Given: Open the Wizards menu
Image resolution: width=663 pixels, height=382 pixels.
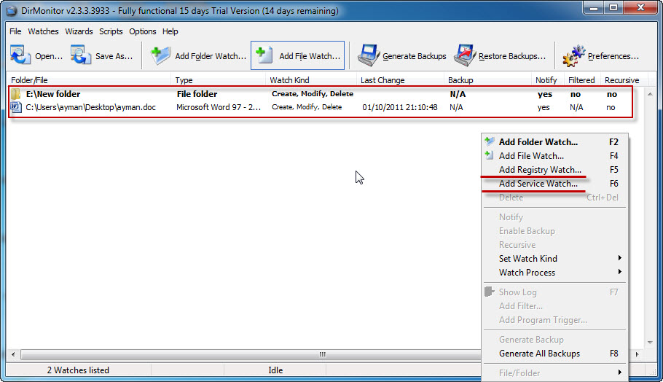Looking at the screenshot, I should 79,31.
